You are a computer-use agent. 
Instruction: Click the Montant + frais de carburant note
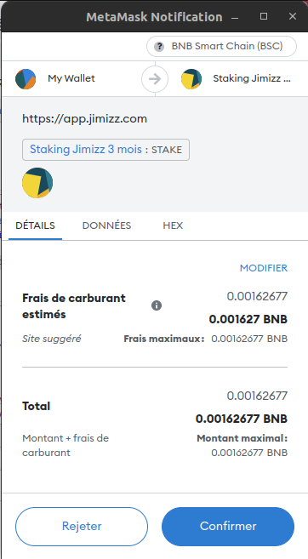[x=66, y=445]
